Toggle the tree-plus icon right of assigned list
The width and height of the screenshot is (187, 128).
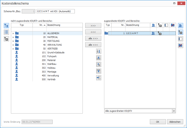pos(180,32)
